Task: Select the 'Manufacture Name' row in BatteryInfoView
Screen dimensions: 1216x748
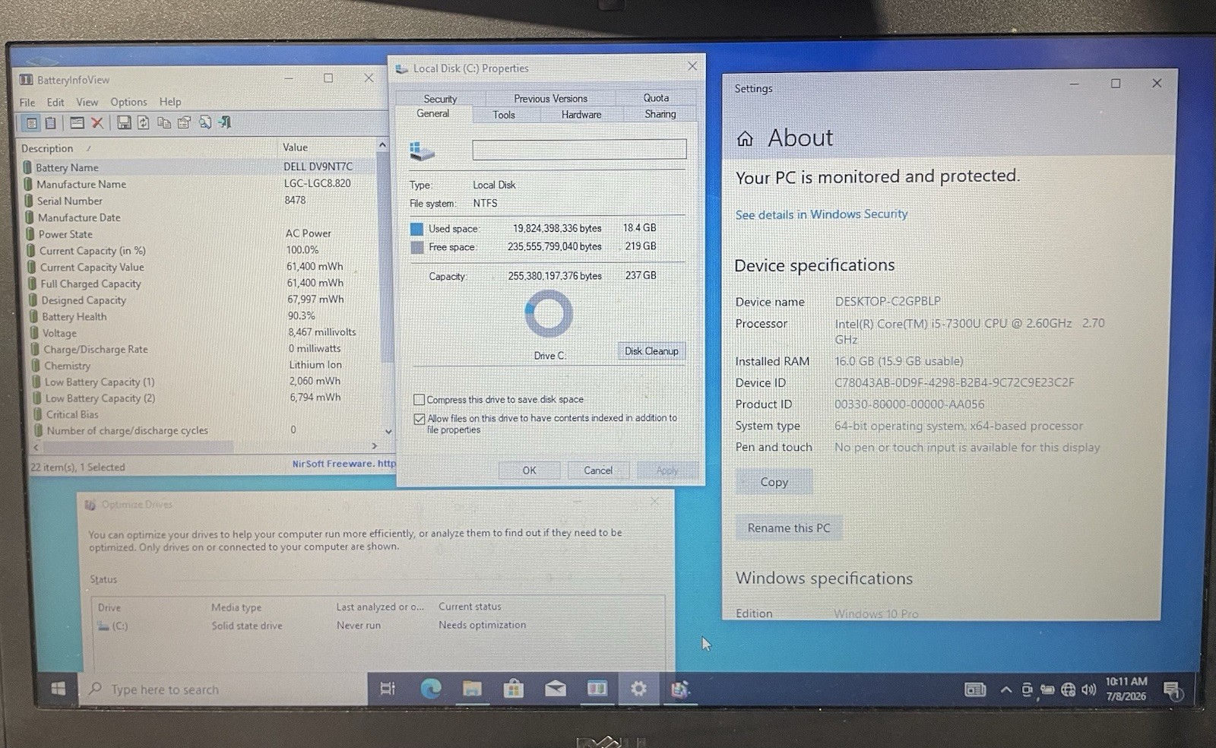Action: [201, 184]
